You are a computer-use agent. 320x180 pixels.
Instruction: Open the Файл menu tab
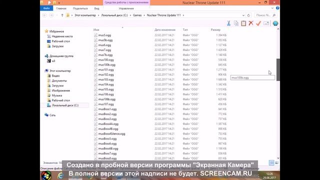click(x=46, y=8)
